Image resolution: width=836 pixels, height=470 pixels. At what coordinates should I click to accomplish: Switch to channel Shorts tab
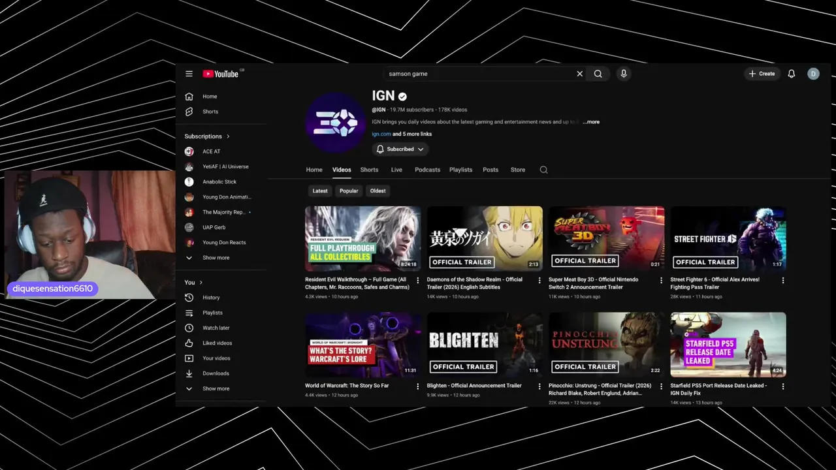tap(369, 170)
